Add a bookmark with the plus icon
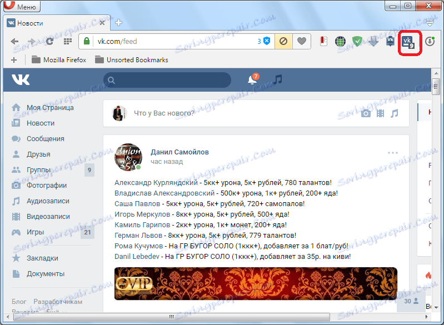 14,60
